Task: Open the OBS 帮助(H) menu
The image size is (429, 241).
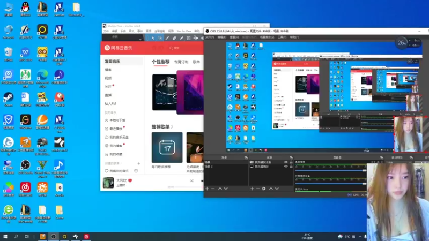Action: click(x=294, y=37)
